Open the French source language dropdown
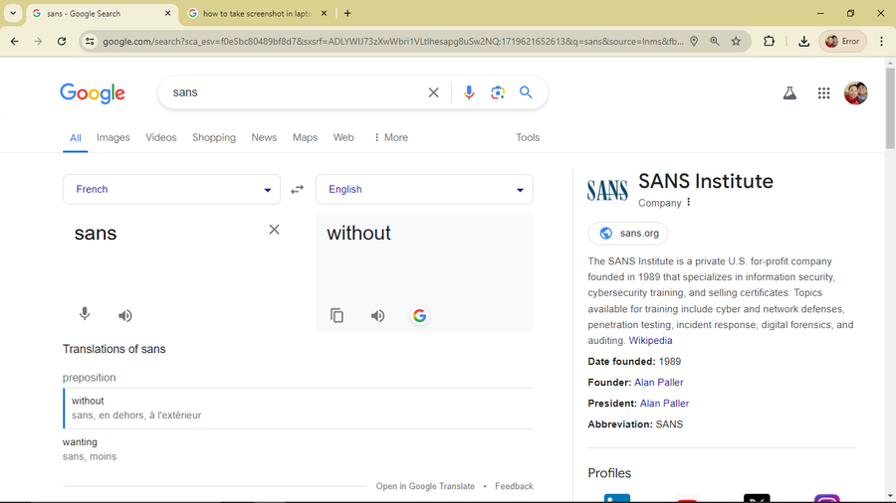Image resolution: width=896 pixels, height=503 pixels. 171,189
